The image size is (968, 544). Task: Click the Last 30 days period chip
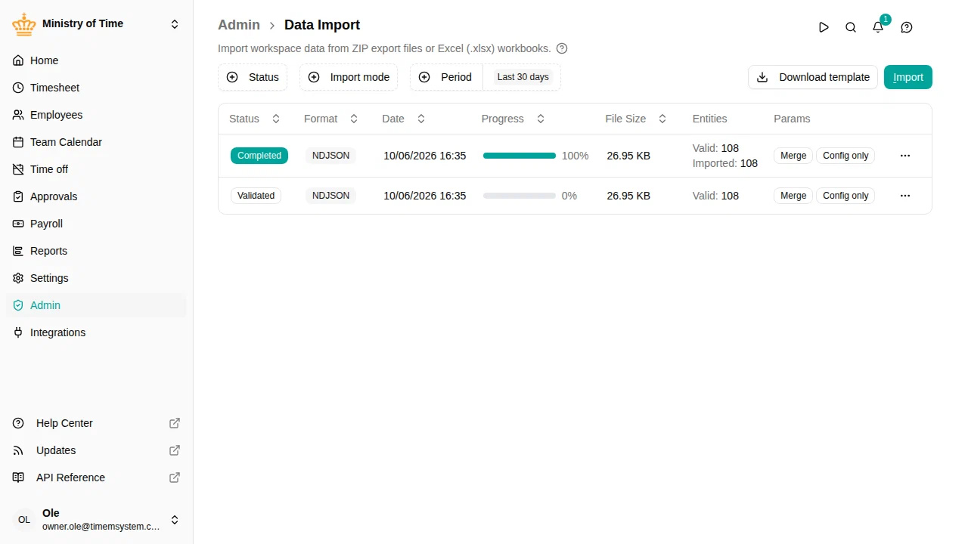click(x=523, y=77)
